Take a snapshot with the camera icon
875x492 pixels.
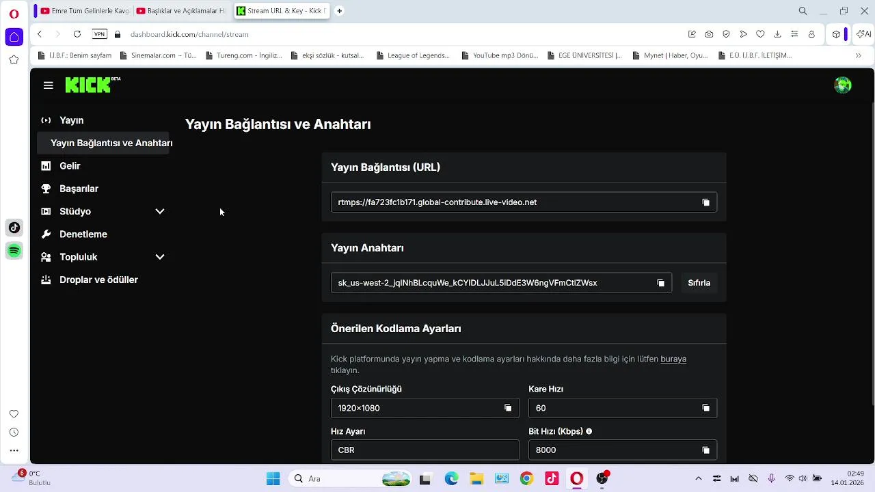point(709,34)
